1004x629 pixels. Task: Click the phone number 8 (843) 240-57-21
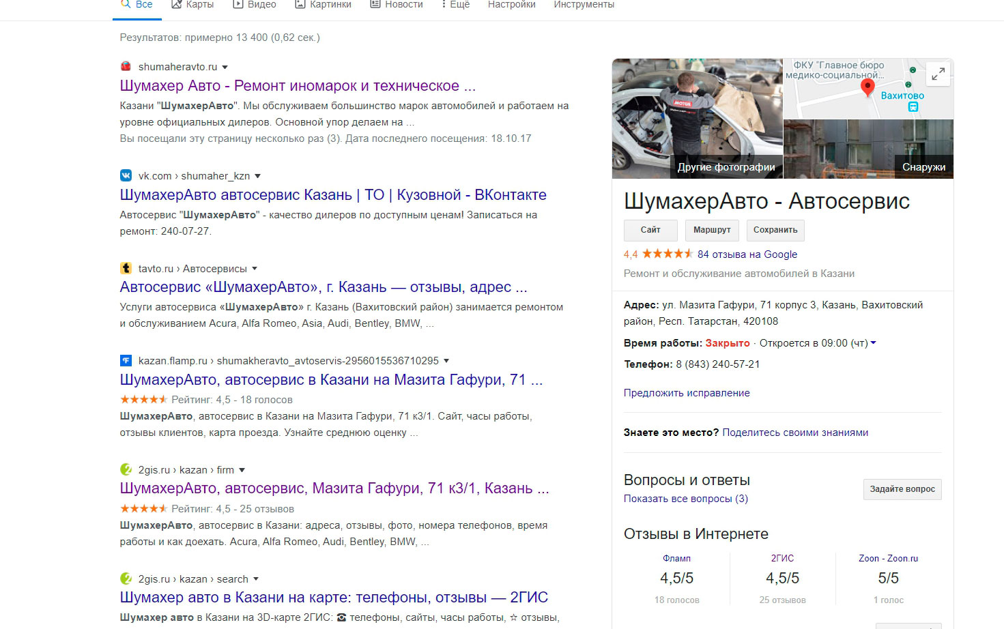coord(717,364)
